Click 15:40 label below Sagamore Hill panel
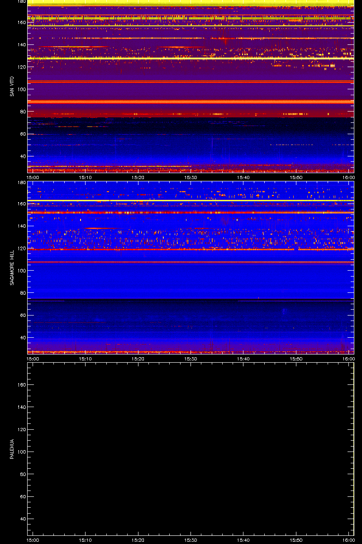362x544 pixels. click(243, 359)
